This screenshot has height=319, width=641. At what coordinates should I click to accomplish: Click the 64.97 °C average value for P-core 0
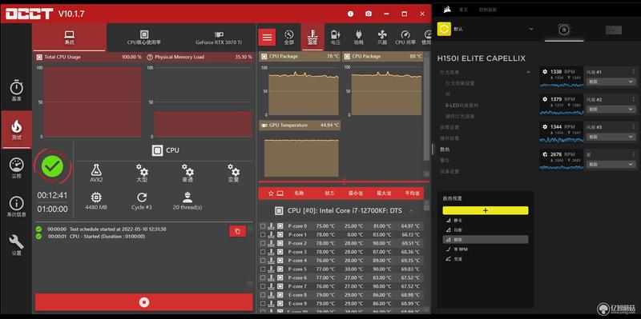point(410,226)
